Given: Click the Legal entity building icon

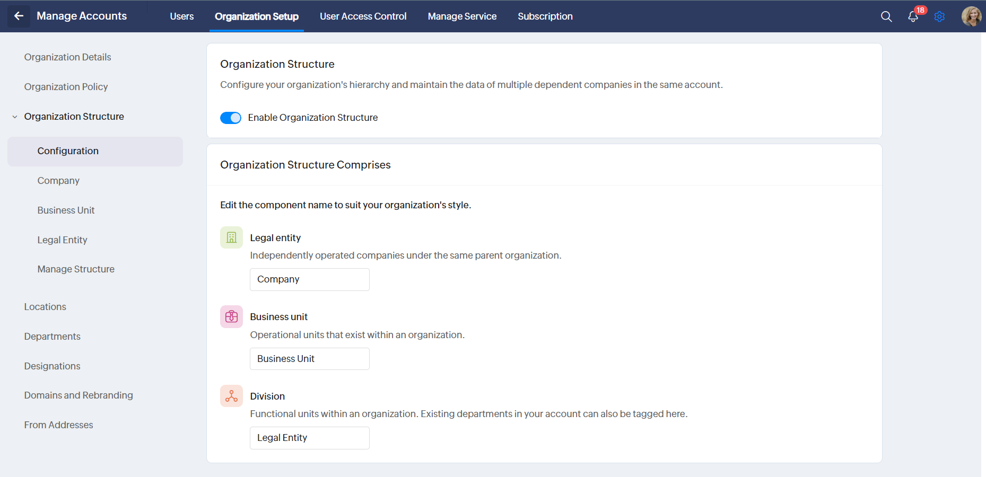Looking at the screenshot, I should (231, 237).
